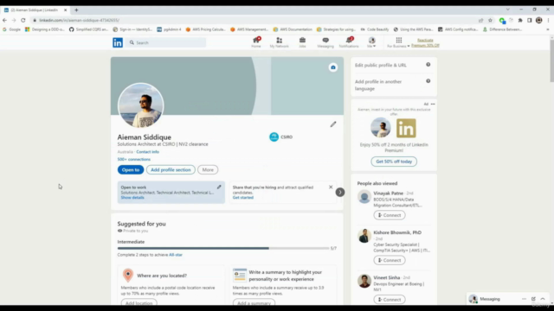This screenshot has height=311, width=554.
Task: Expand the For Business apps menu
Action: click(398, 42)
